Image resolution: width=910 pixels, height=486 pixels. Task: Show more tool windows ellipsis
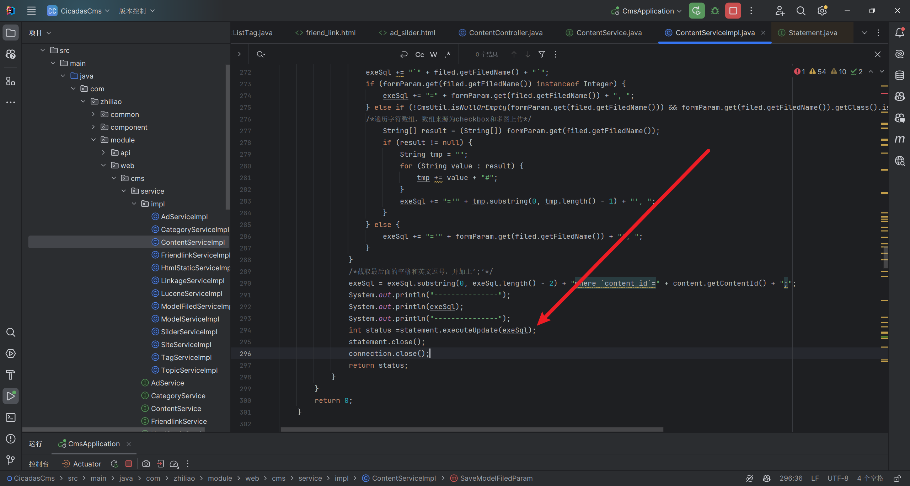click(x=11, y=102)
